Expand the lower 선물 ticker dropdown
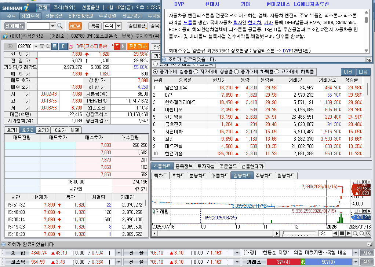375x267 pixels. click(237, 262)
